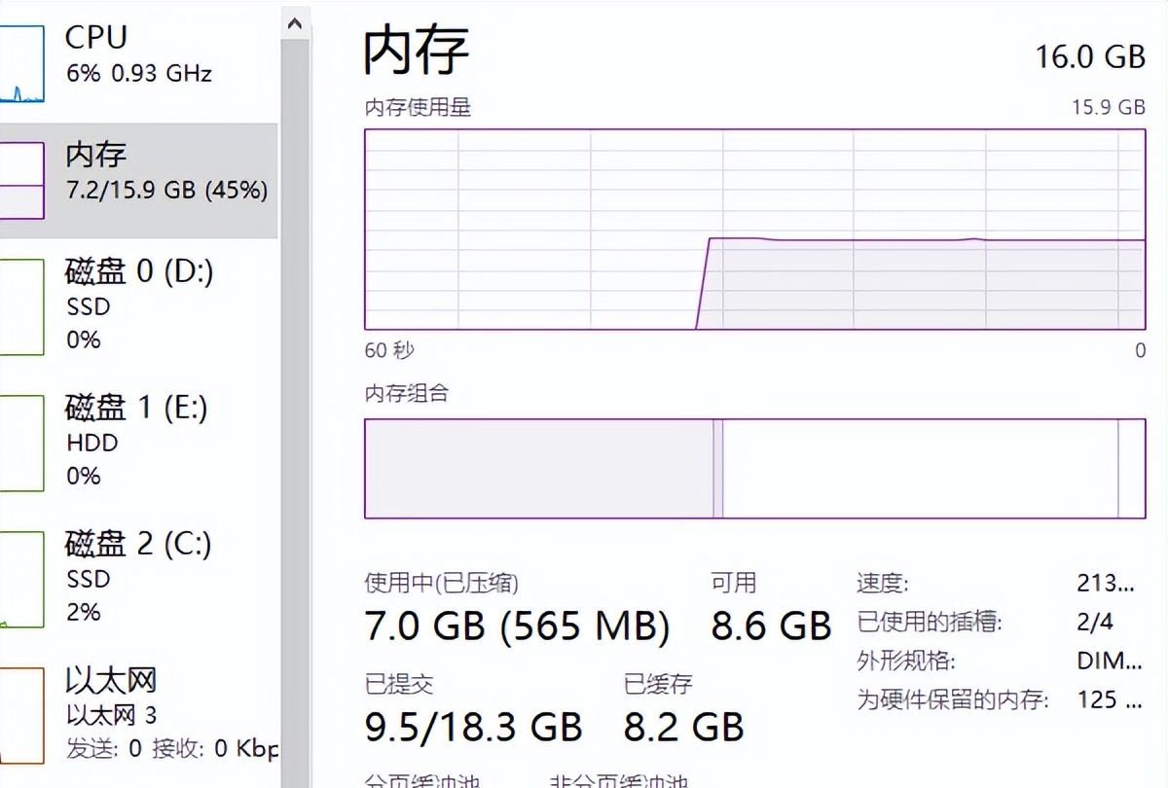Click the 磁盘 1 (E:) HDD graph thumbnail
This screenshot has height=788, width=1168.
[x=21, y=443]
